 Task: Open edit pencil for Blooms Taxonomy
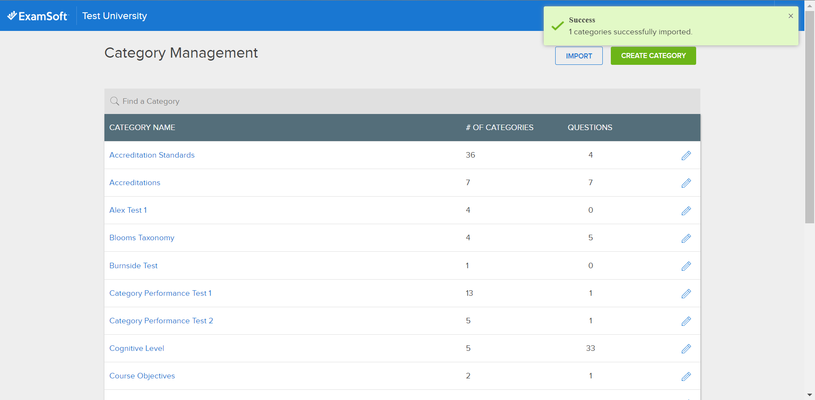pos(686,238)
